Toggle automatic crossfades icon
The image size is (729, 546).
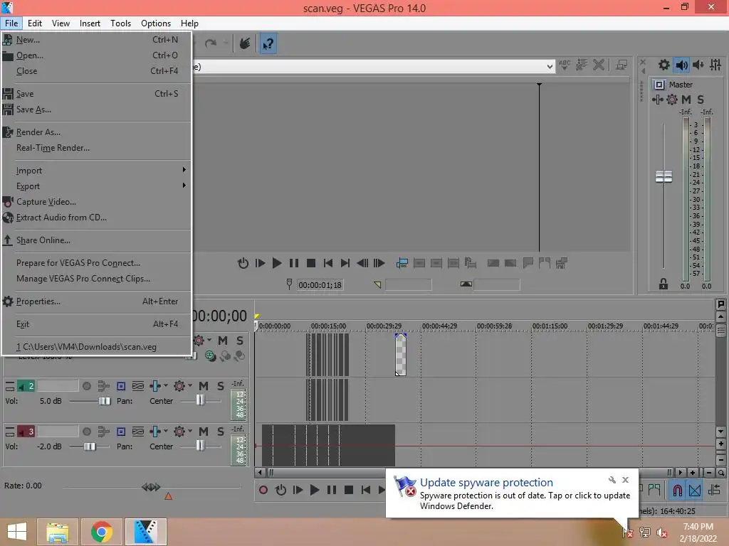tap(695, 490)
